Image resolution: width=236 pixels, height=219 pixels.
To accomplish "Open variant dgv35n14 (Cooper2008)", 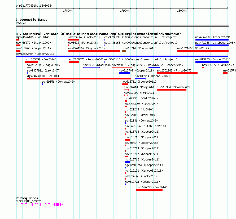I will pyautogui.click(x=142, y=143).
